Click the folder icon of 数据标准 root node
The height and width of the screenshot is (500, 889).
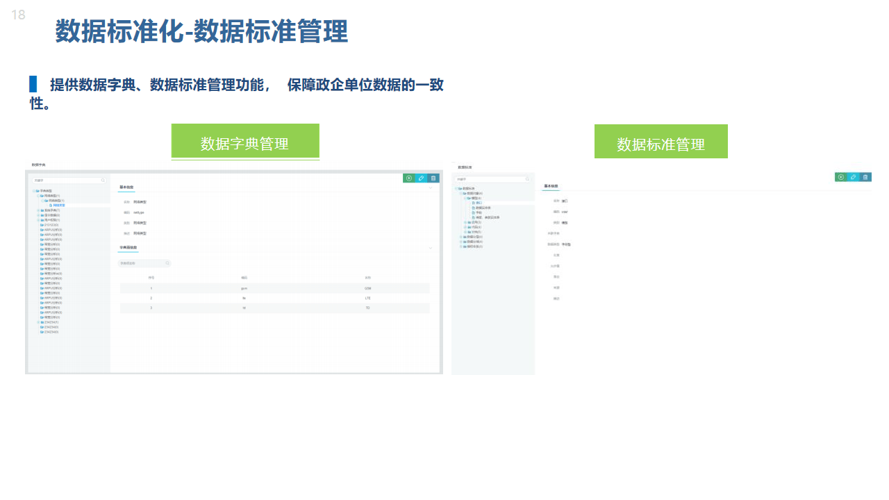click(460, 188)
